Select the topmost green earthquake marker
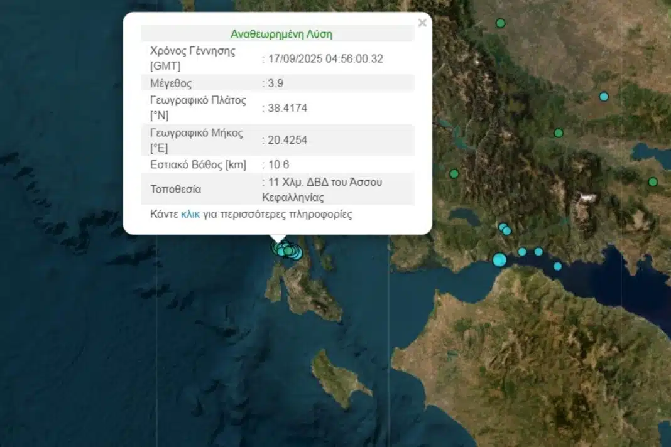The image size is (671, 447). click(501, 23)
